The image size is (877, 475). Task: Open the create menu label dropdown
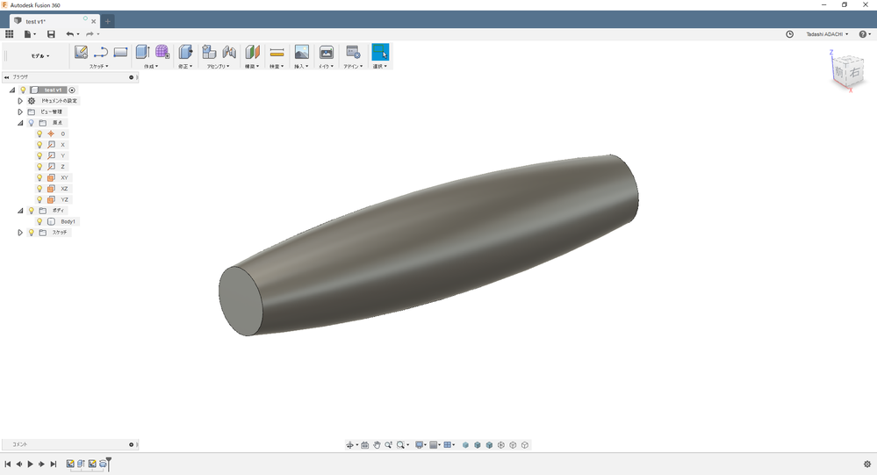tap(151, 66)
